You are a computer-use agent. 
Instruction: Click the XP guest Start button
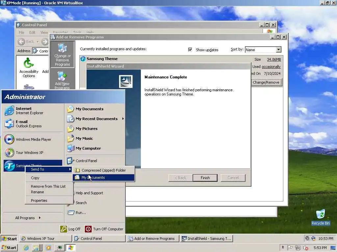click(x=10, y=239)
